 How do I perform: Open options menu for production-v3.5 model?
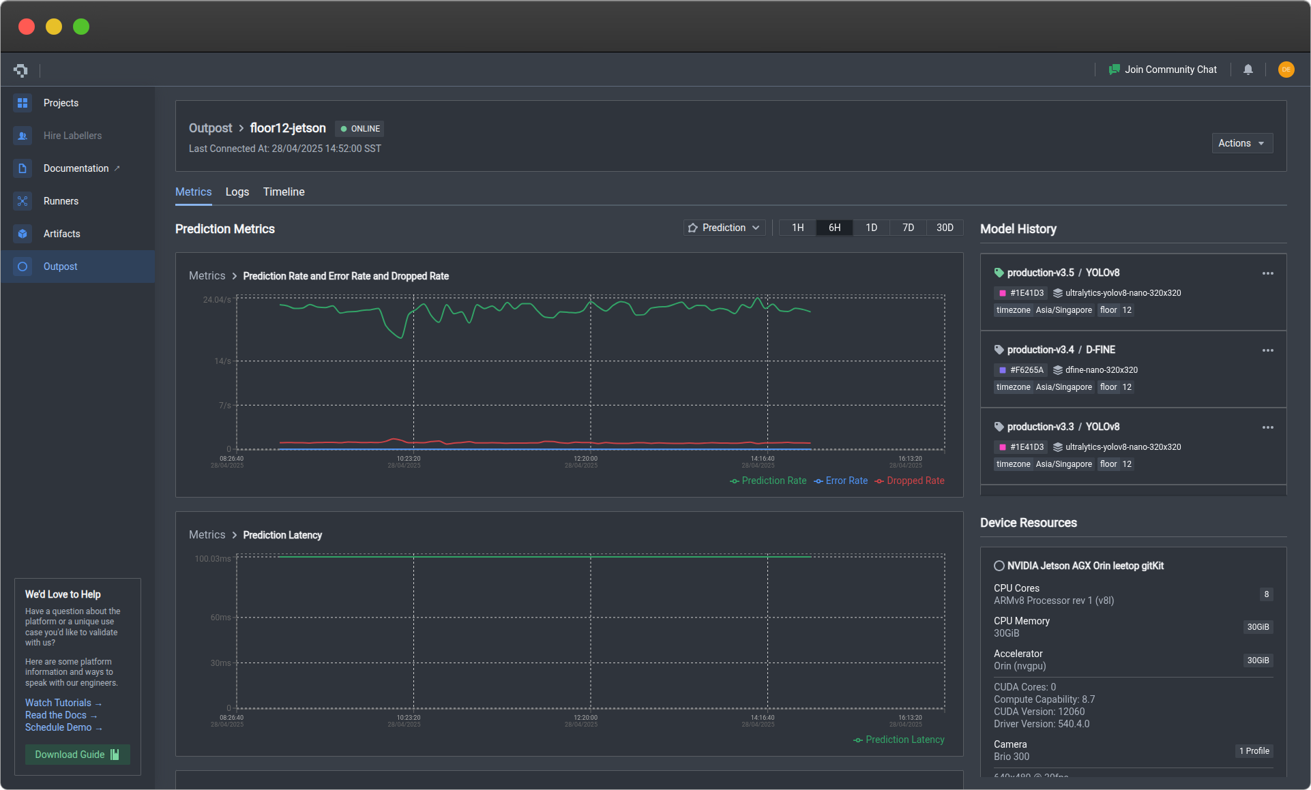(1267, 273)
